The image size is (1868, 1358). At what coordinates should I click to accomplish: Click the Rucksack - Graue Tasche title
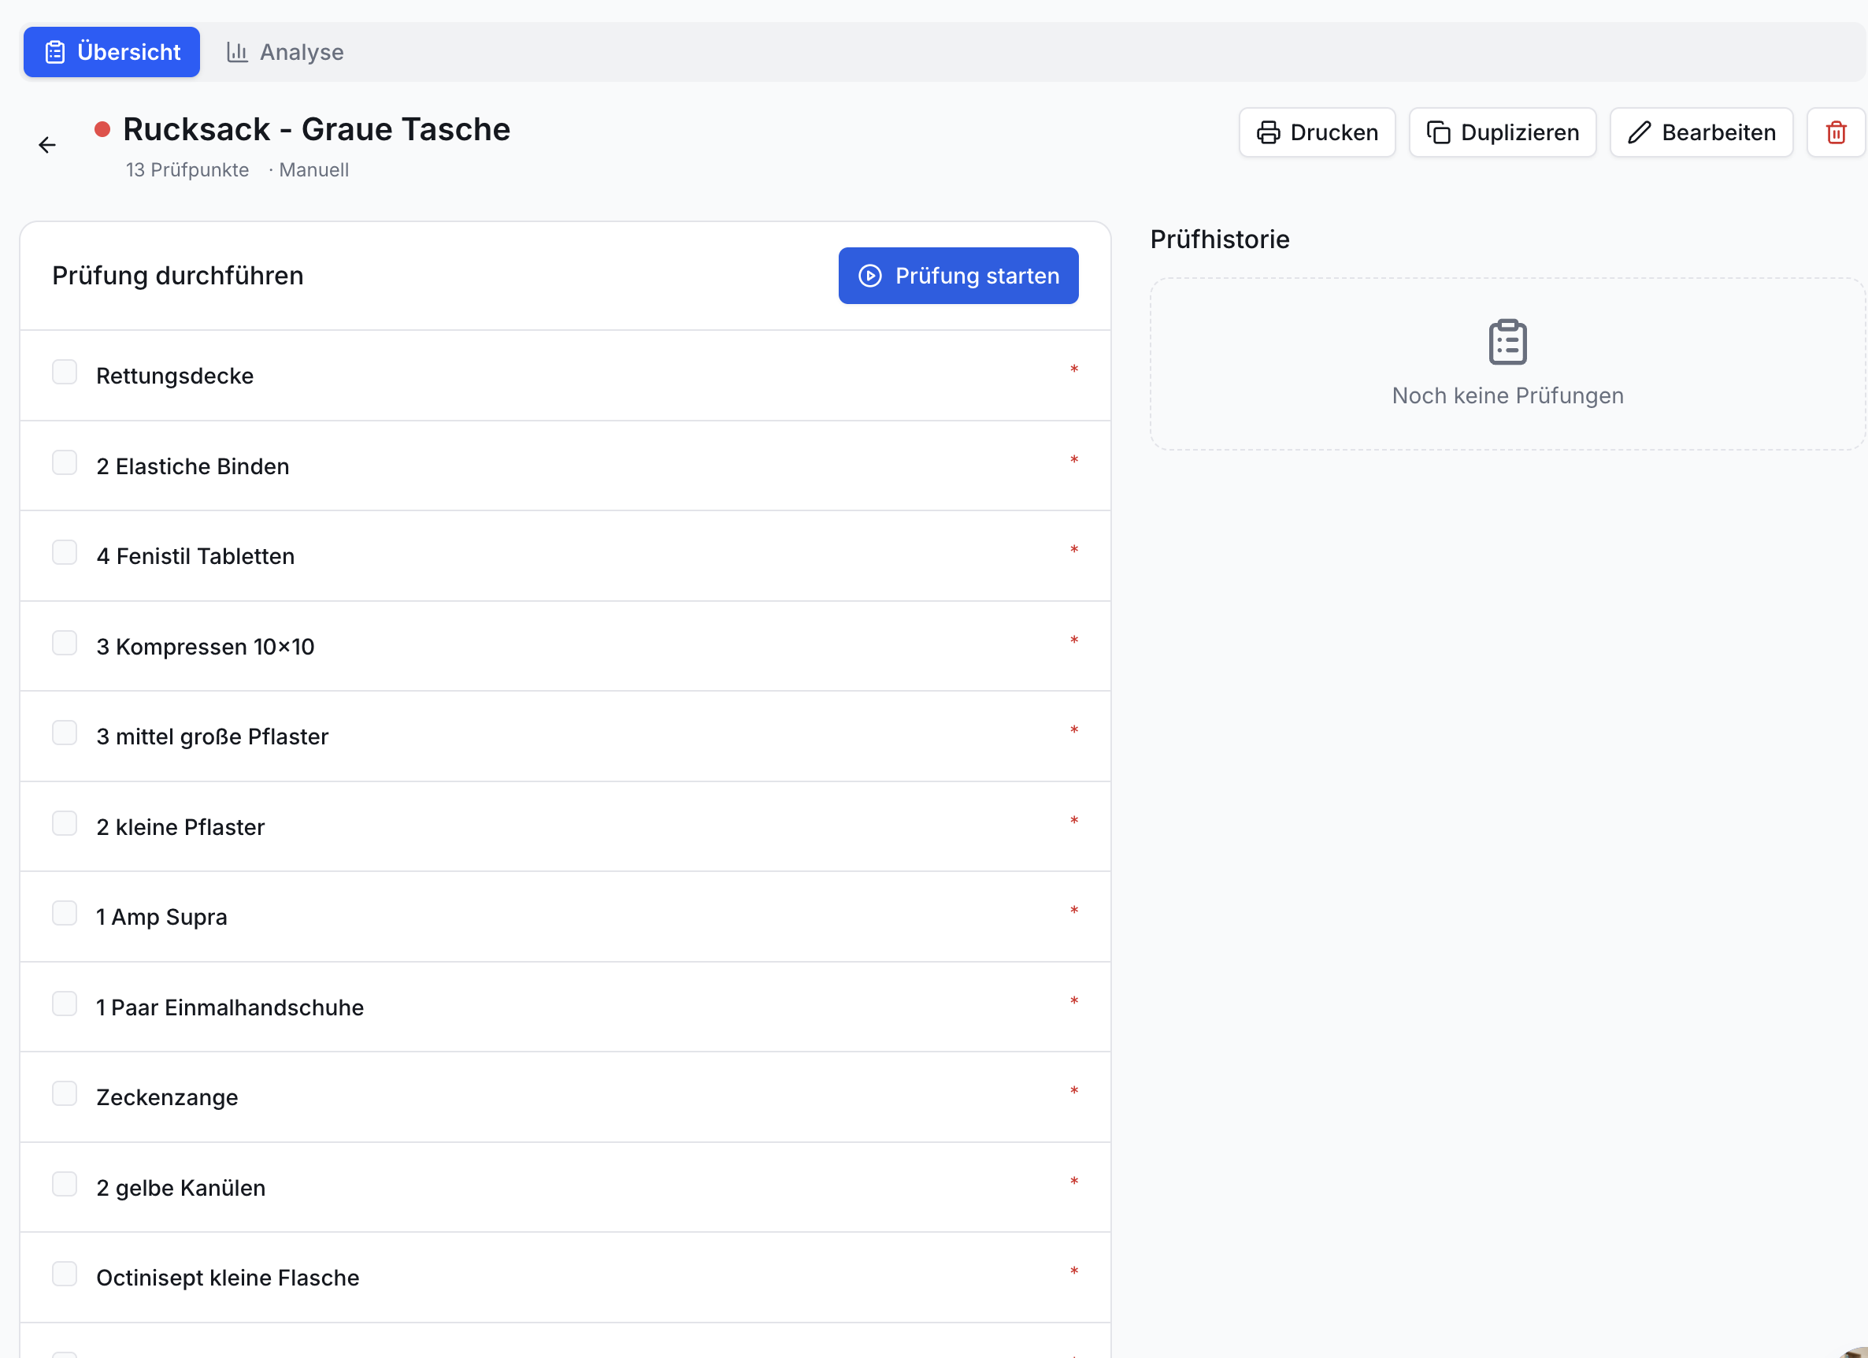[x=317, y=129]
